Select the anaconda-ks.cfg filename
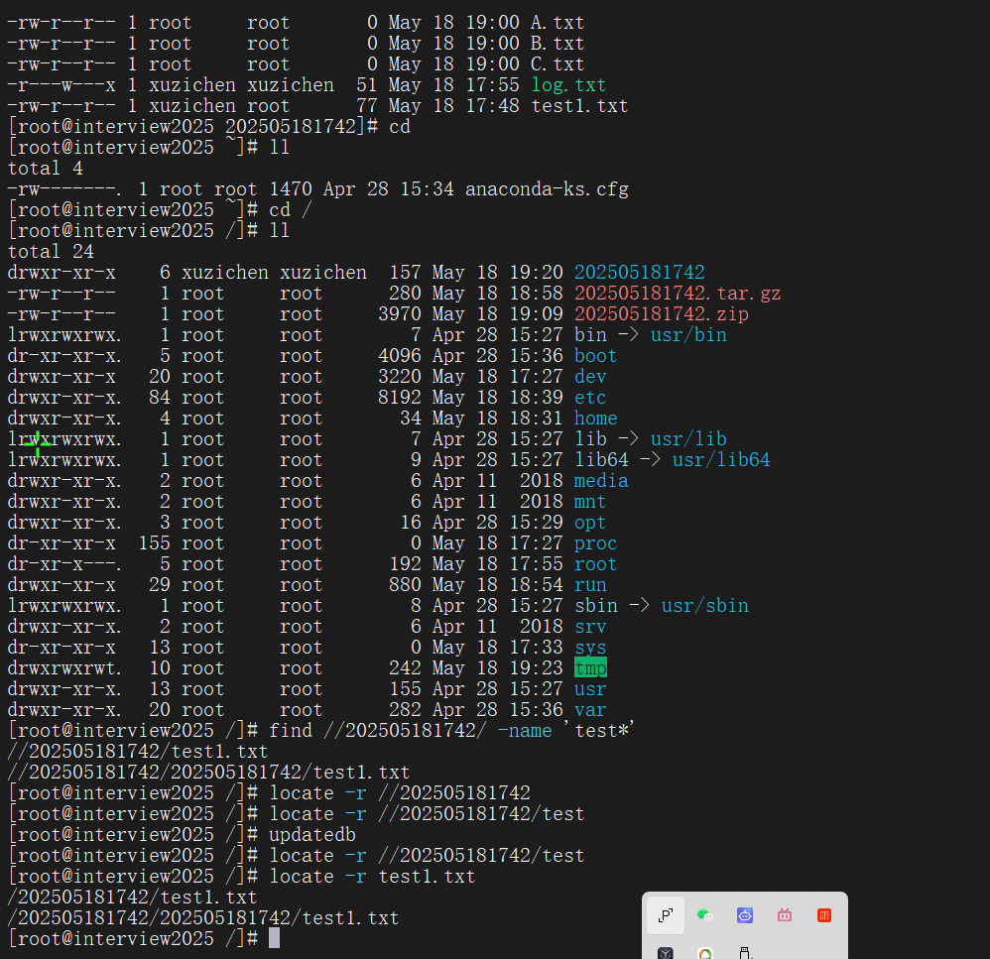The height and width of the screenshot is (959, 990). pyautogui.click(x=547, y=189)
